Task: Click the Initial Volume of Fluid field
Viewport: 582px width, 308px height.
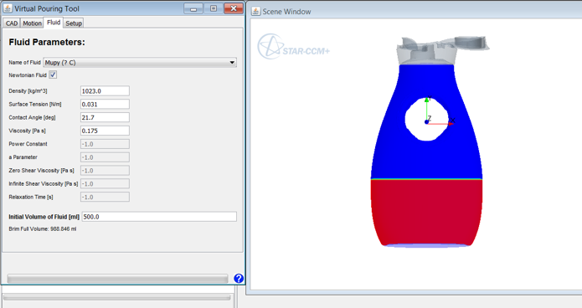Action: [x=159, y=217]
